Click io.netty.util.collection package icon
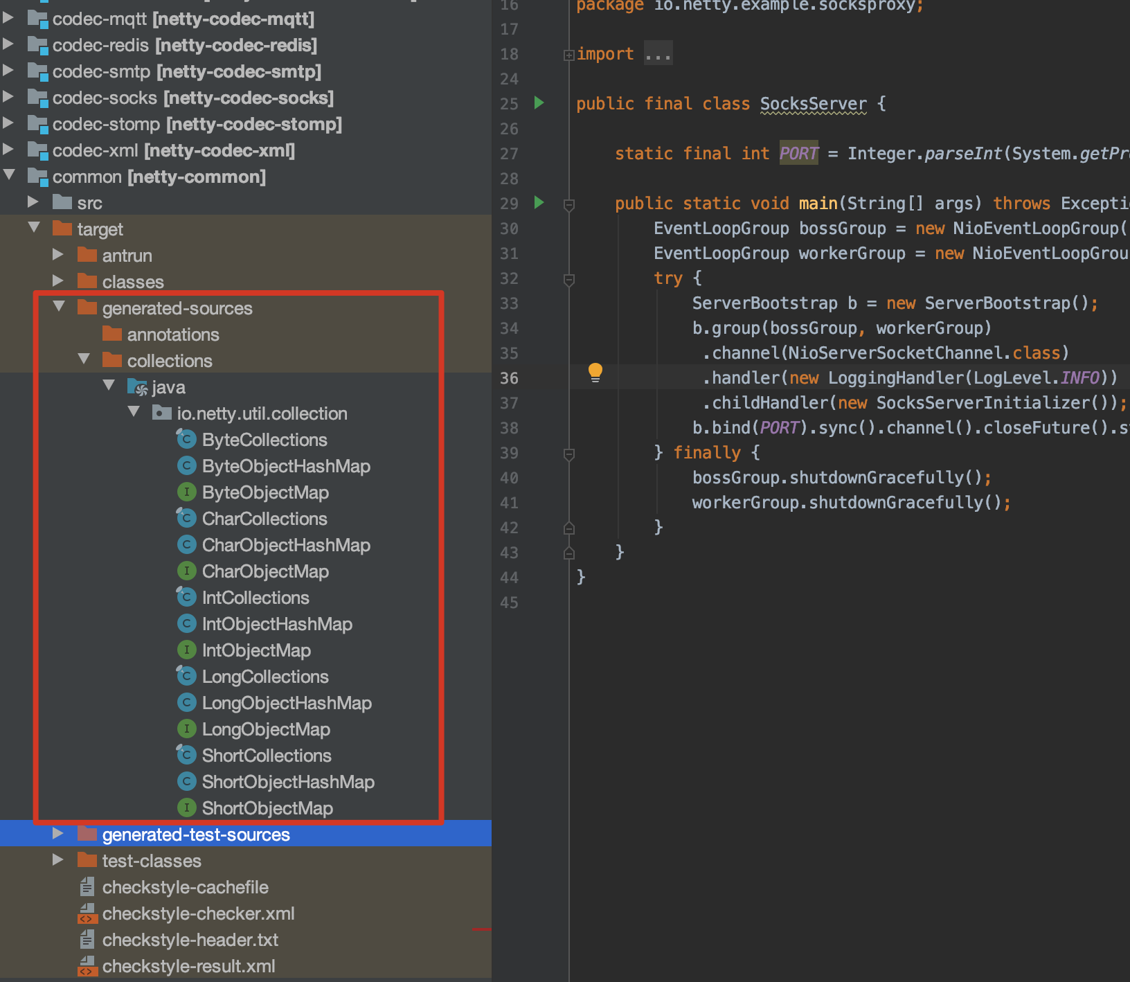This screenshot has width=1130, height=982. [161, 413]
